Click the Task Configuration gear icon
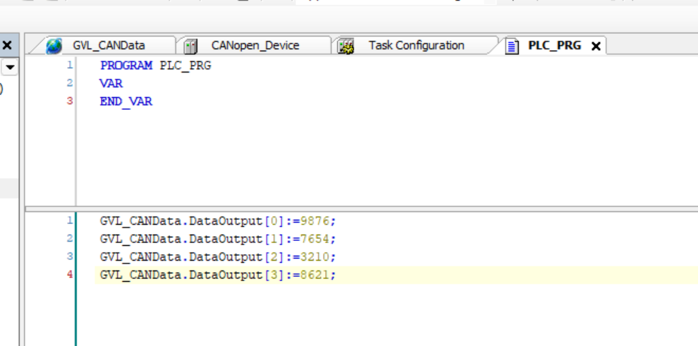Image resolution: width=698 pixels, height=346 pixels. pyautogui.click(x=345, y=47)
